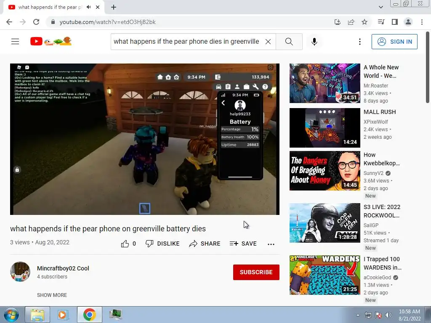Select the YouTube video tab
The width and height of the screenshot is (431, 323).
pos(54,7)
